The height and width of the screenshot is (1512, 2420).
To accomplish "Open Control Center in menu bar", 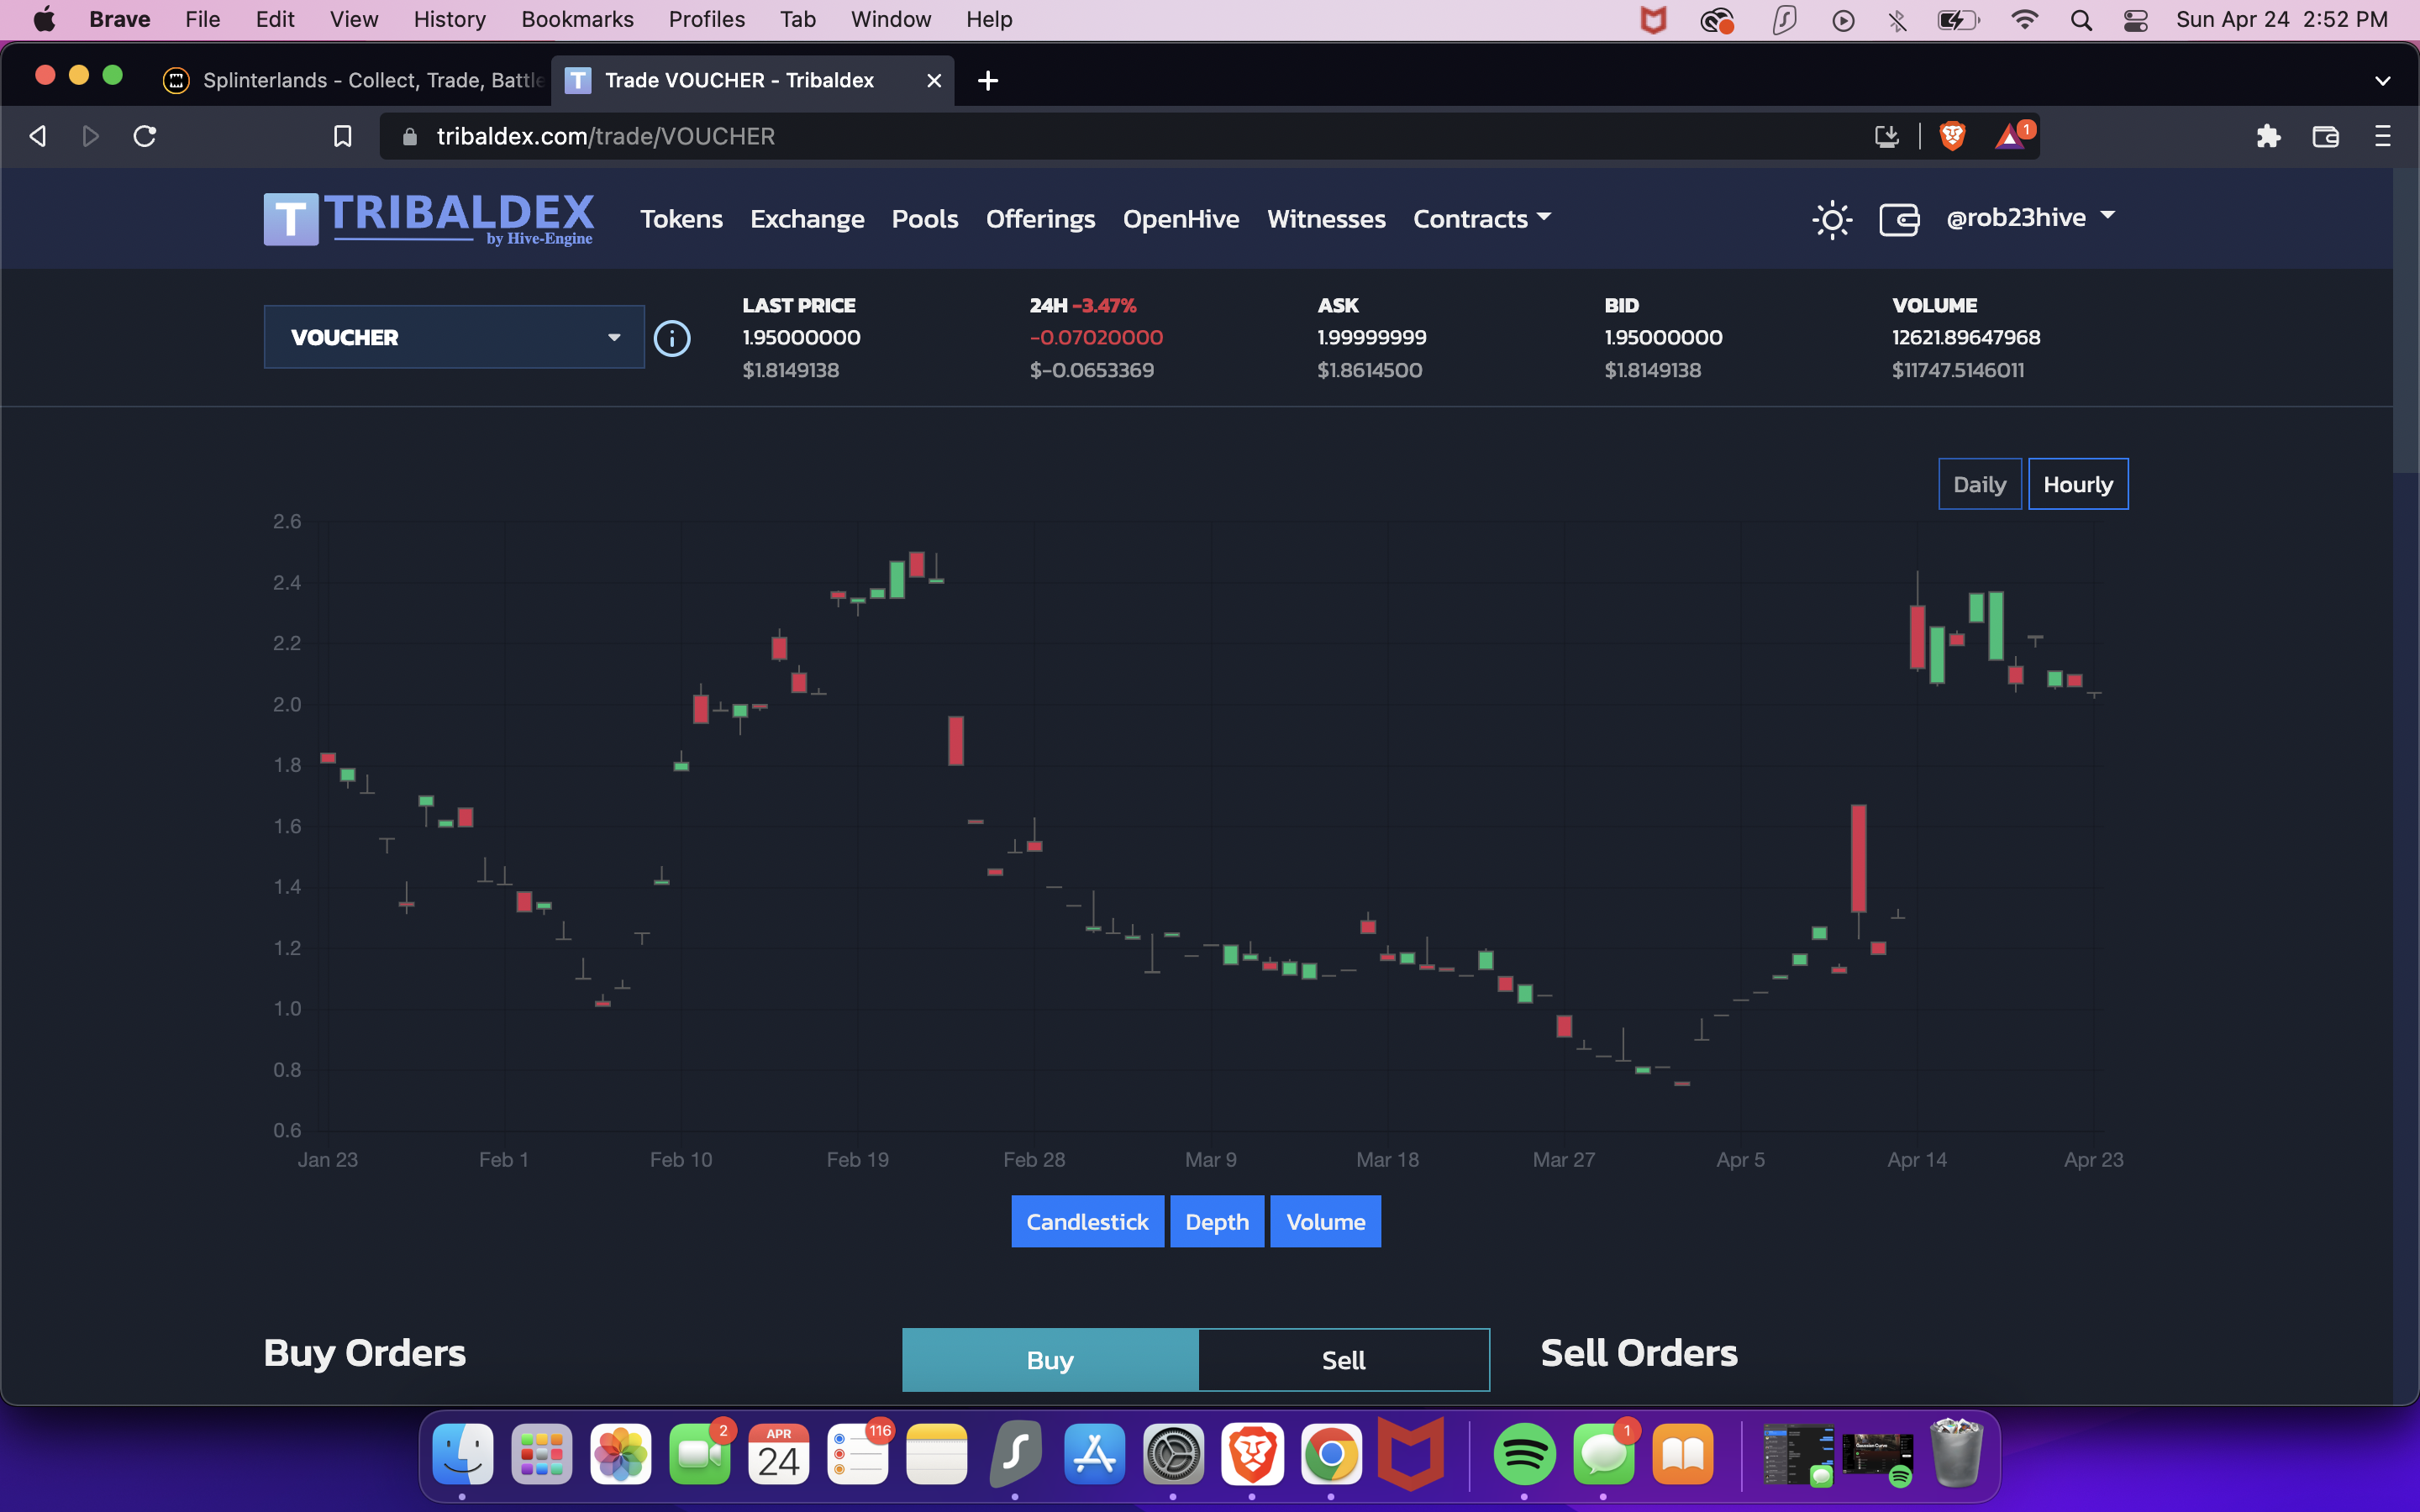I will (x=2135, y=20).
